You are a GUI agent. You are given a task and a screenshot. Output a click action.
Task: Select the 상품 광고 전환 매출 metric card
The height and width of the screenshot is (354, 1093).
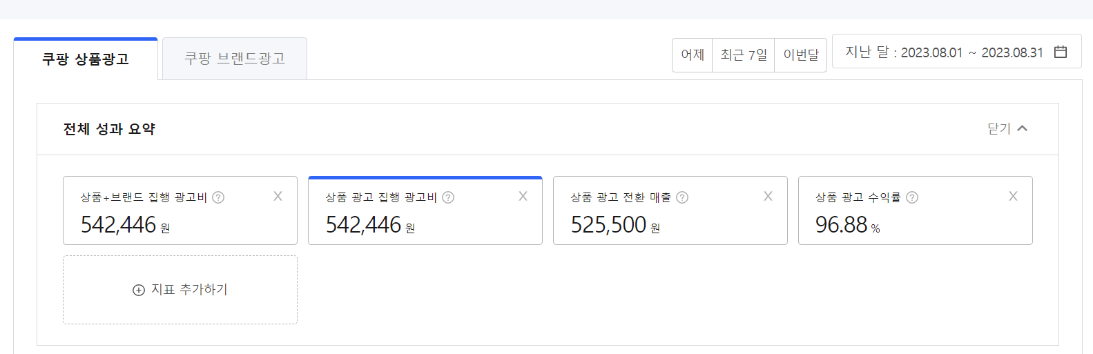(670, 210)
